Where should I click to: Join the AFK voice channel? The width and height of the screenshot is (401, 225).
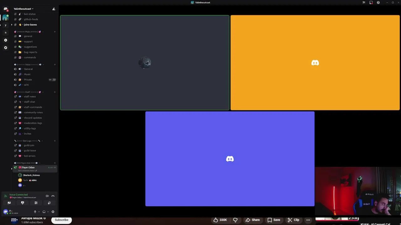point(35,85)
